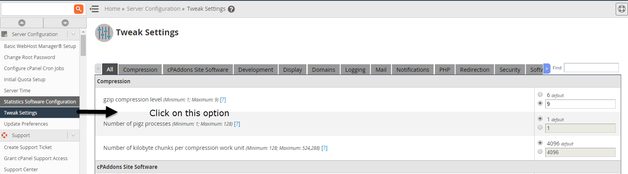
Task: Click the sidebar collapse-all up arrow
Action: [x=22, y=23]
